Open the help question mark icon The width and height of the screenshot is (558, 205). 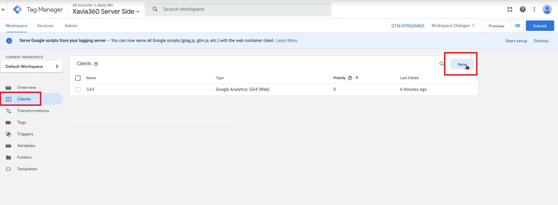pyautogui.click(x=522, y=9)
